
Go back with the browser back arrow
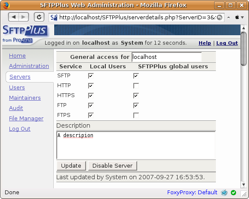point(14,17)
